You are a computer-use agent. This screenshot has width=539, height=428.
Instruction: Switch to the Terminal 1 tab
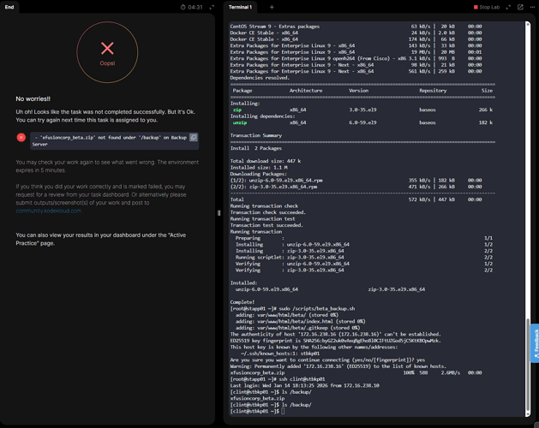point(240,7)
